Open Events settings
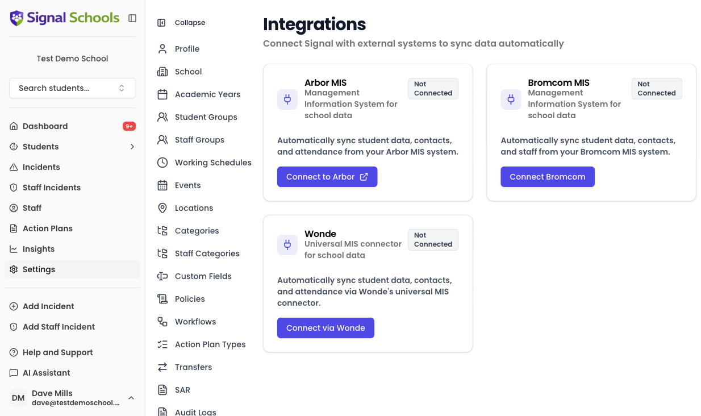701x416 pixels. [x=187, y=185]
